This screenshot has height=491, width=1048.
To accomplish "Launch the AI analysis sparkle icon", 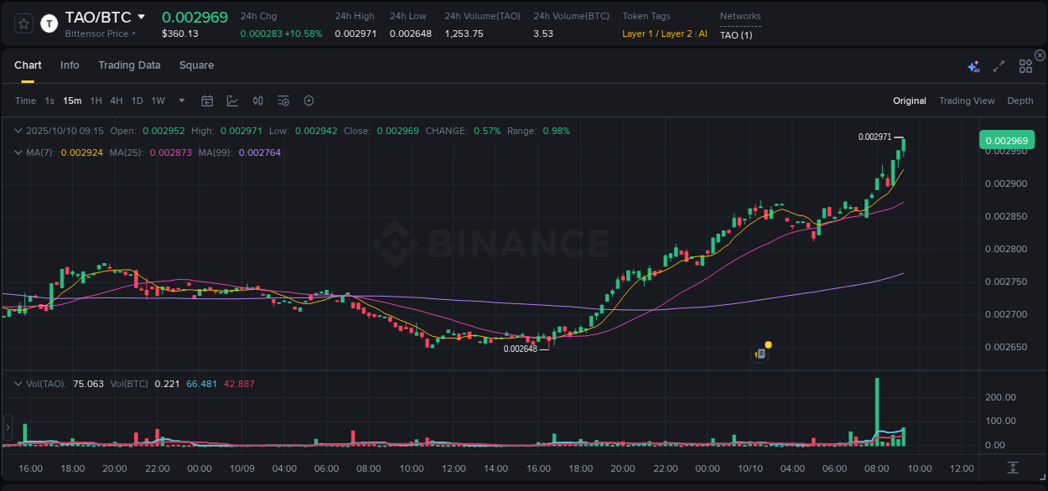I will 973,66.
